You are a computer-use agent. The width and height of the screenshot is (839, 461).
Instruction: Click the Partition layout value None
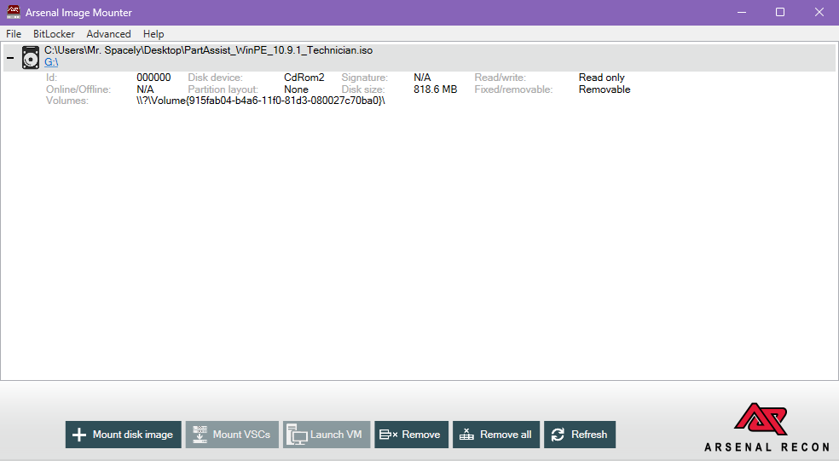296,89
